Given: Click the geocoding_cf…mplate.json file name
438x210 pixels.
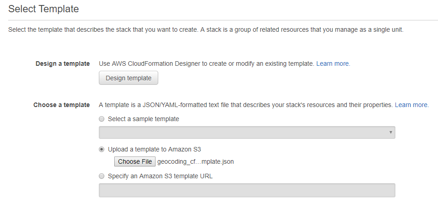Looking at the screenshot, I should 195,161.
